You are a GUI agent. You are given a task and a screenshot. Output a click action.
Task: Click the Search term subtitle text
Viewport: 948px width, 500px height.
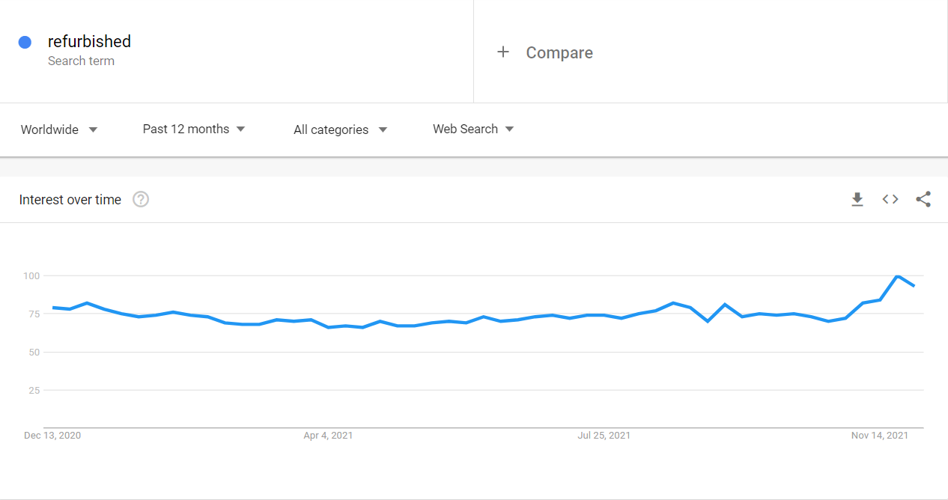coord(81,61)
